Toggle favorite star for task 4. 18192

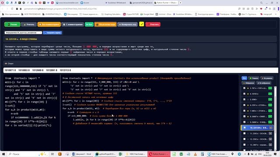[248, 94]
